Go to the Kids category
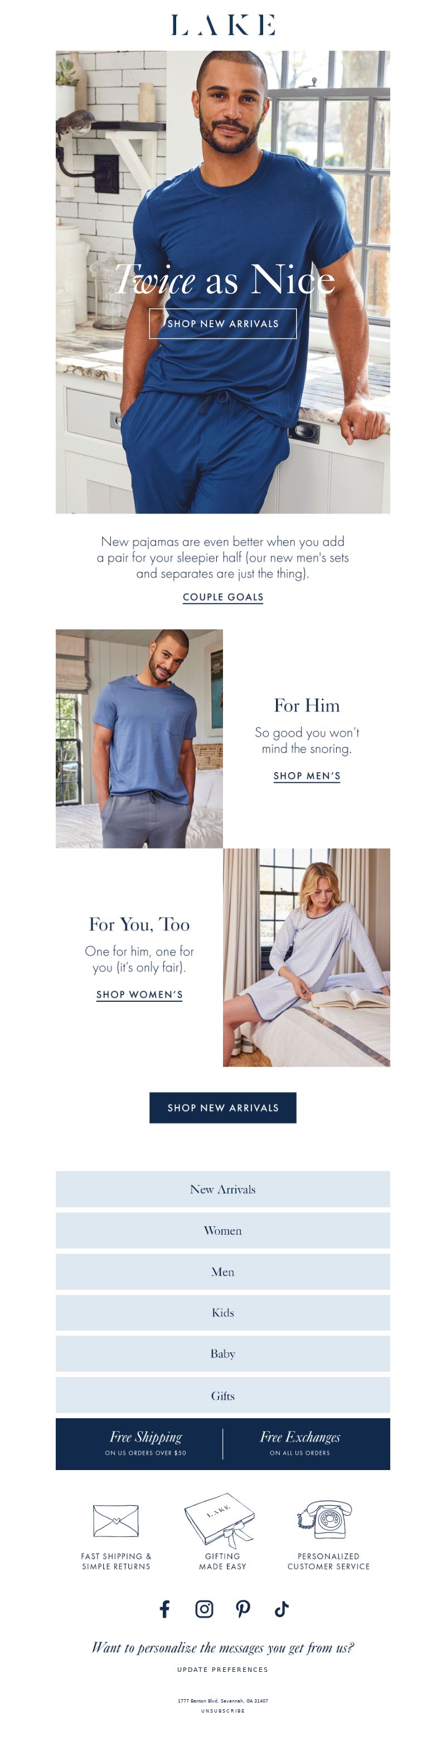Screen dimensions: 446x1741 (223, 1312)
